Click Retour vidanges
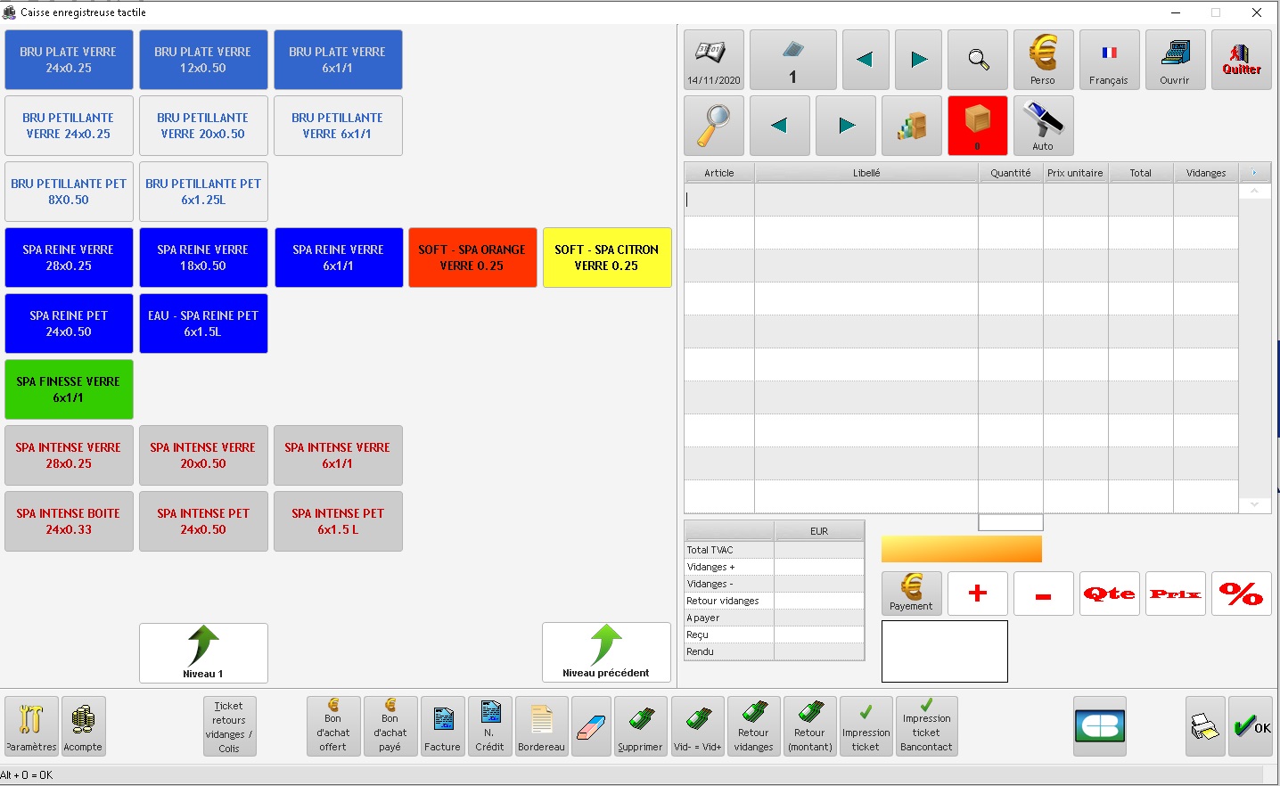The image size is (1280, 786). pos(753,726)
